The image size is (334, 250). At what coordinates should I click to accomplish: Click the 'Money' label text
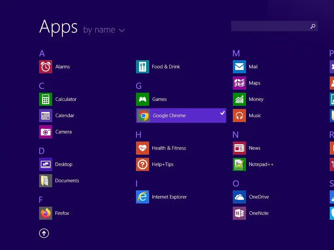click(x=256, y=99)
